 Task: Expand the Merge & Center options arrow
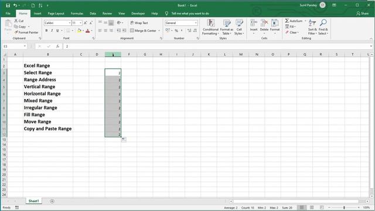pyautogui.click(x=159, y=30)
